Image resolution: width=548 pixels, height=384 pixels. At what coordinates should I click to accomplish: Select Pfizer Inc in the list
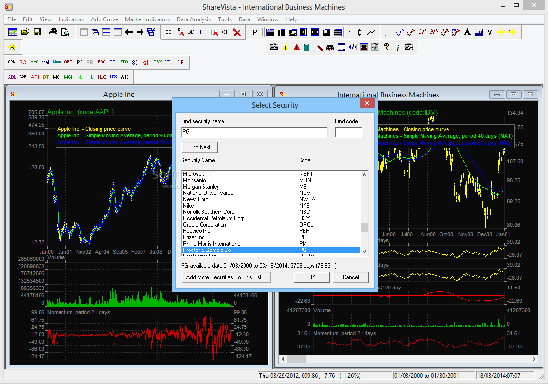[271, 237]
